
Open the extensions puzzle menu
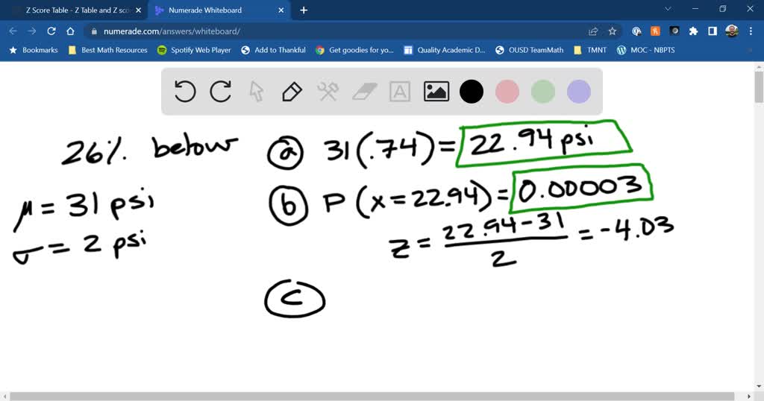click(x=693, y=31)
